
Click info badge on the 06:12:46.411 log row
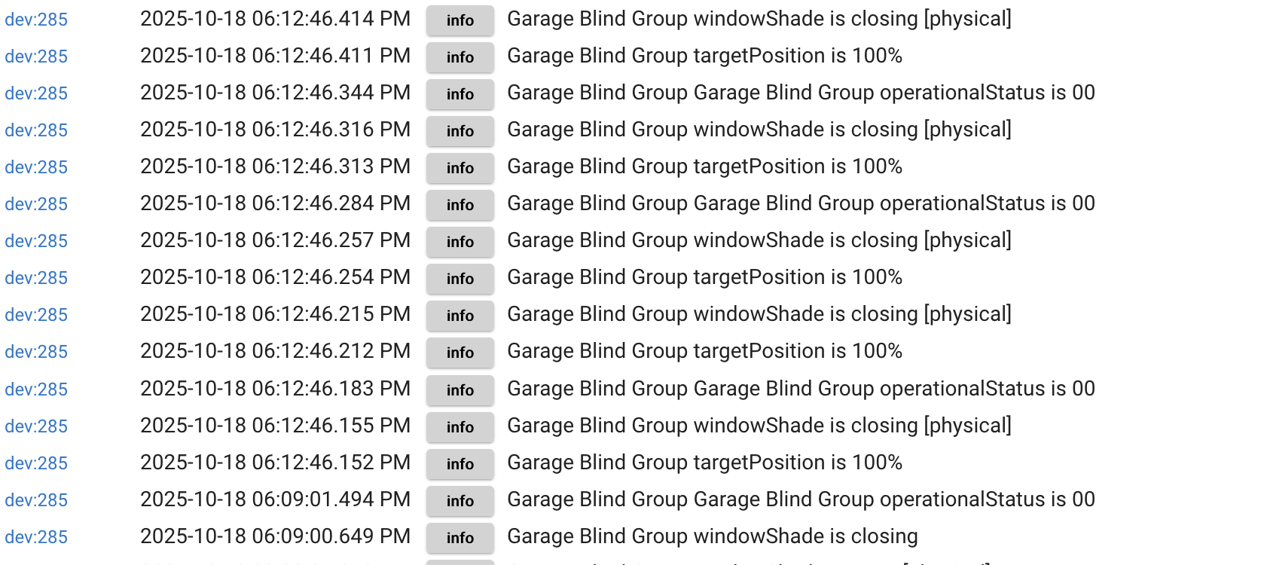click(460, 57)
